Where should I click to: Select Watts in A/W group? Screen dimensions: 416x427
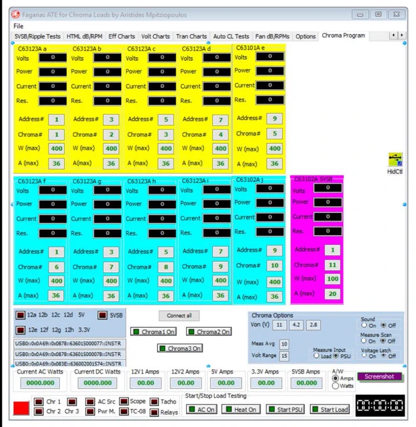(336, 386)
